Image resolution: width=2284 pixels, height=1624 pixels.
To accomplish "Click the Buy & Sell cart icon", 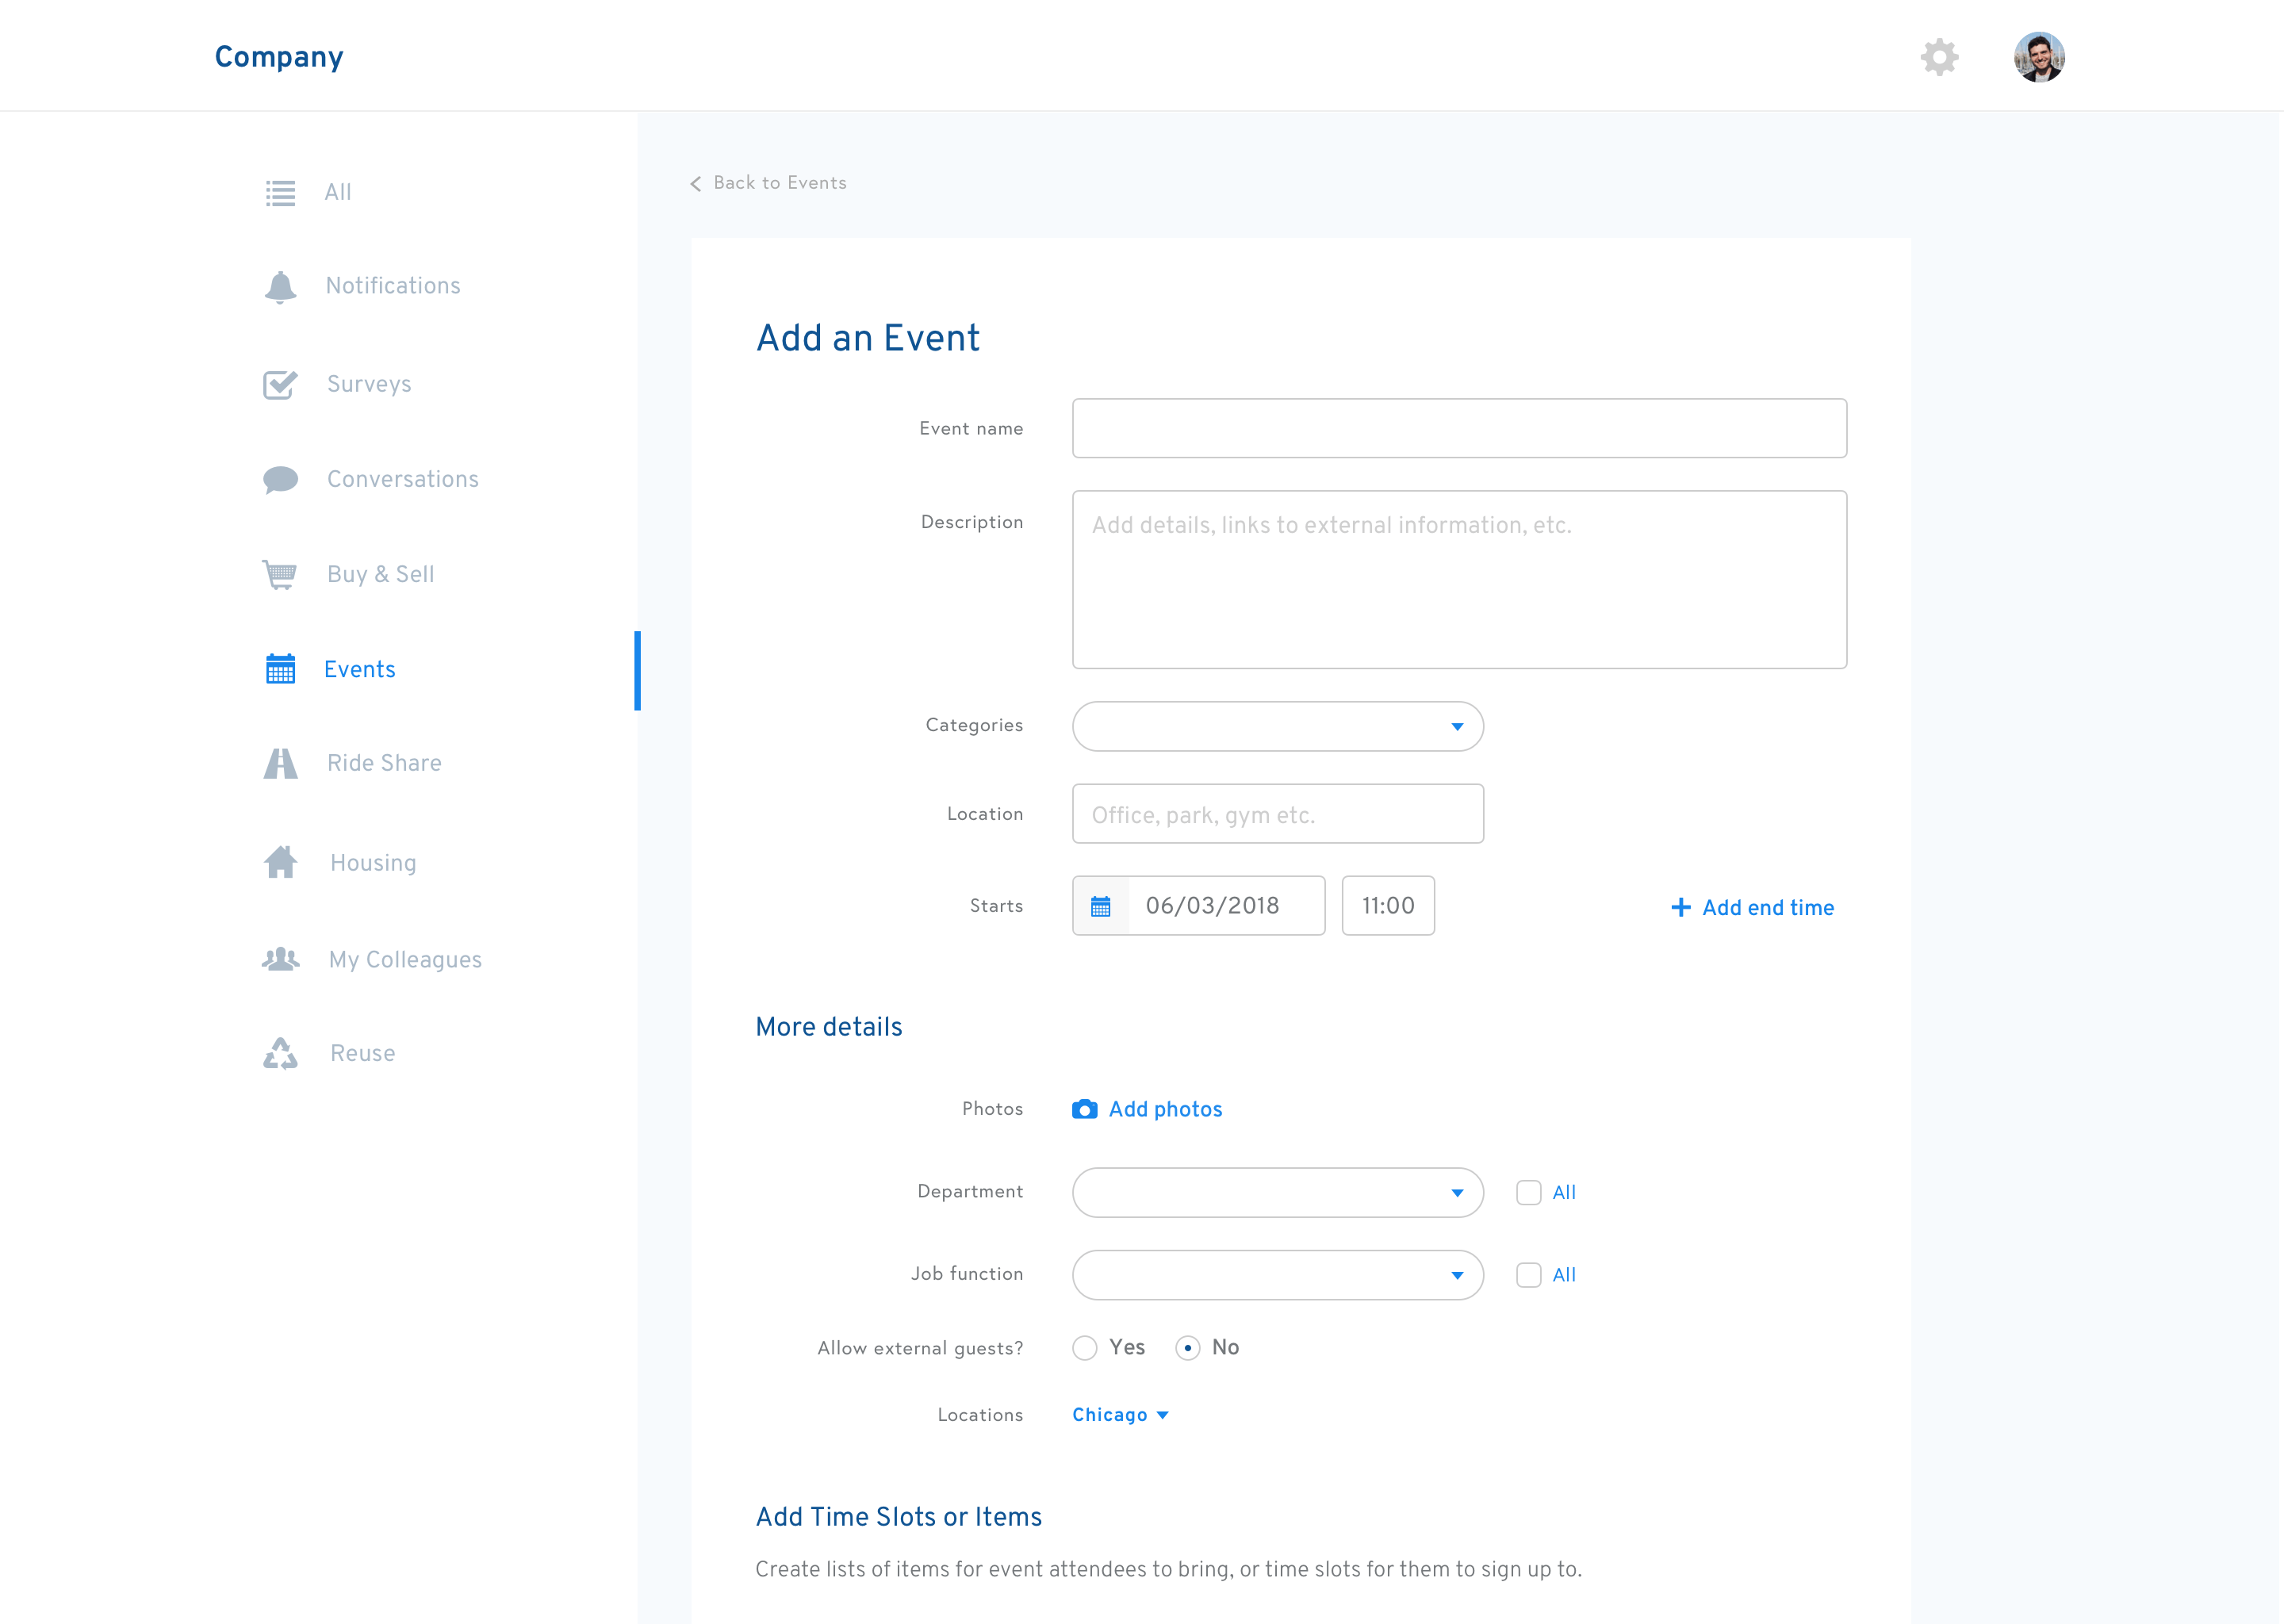I will pyautogui.click(x=280, y=574).
